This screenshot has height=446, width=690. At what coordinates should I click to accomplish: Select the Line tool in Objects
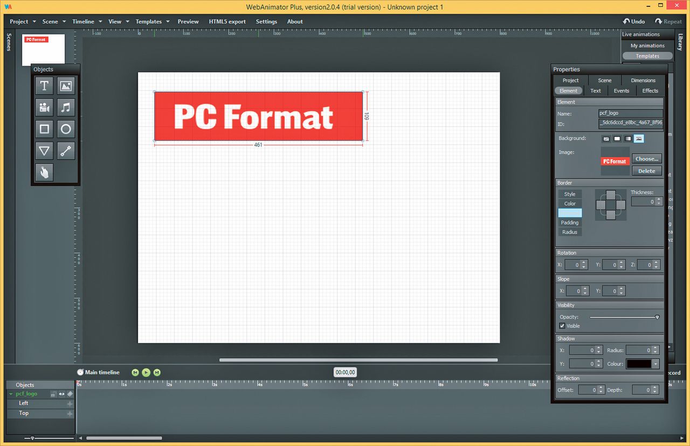pos(66,151)
